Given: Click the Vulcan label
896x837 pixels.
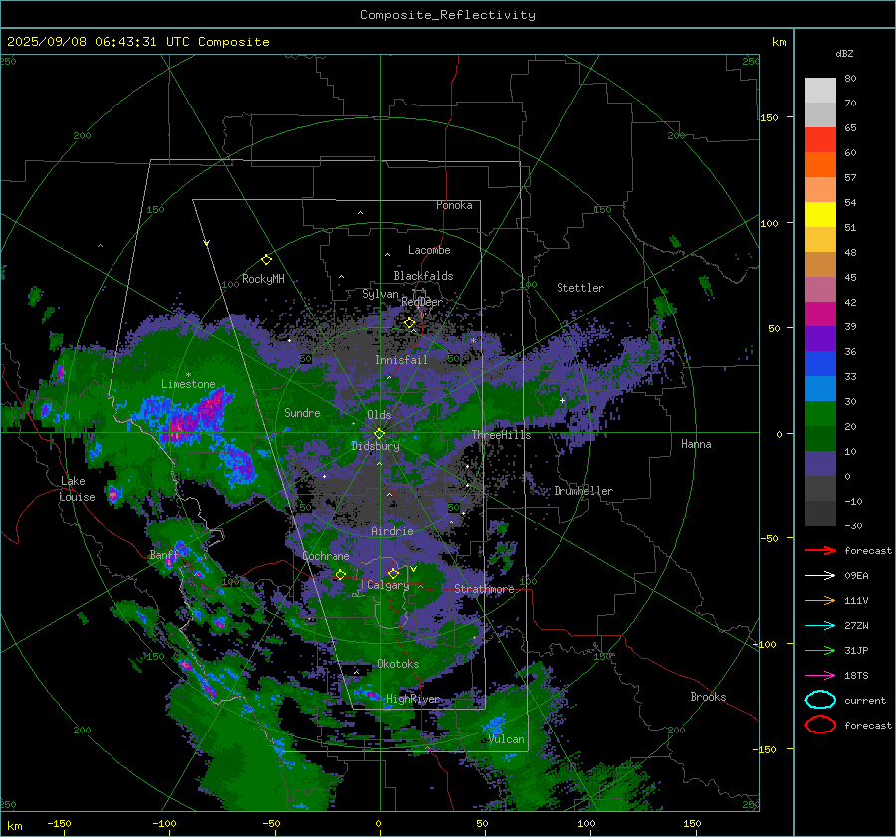Looking at the screenshot, I should [507, 739].
